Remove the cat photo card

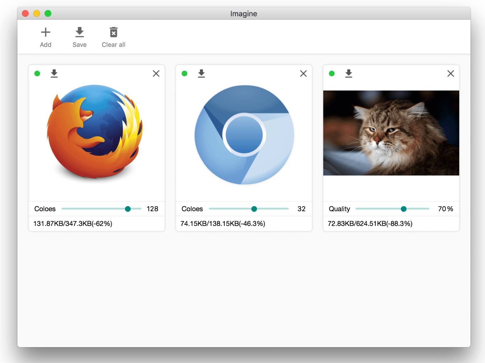[x=451, y=74]
